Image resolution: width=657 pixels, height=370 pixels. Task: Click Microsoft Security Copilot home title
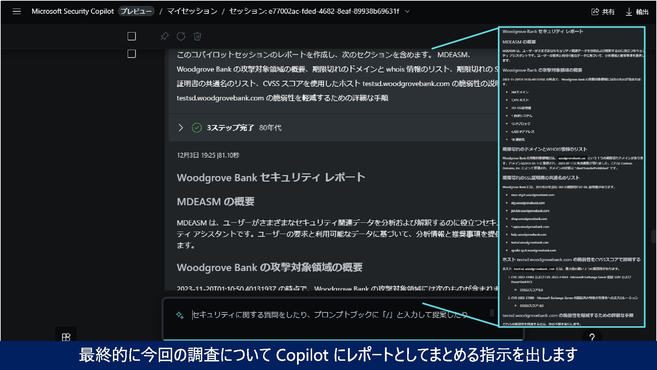pyautogui.click(x=73, y=11)
